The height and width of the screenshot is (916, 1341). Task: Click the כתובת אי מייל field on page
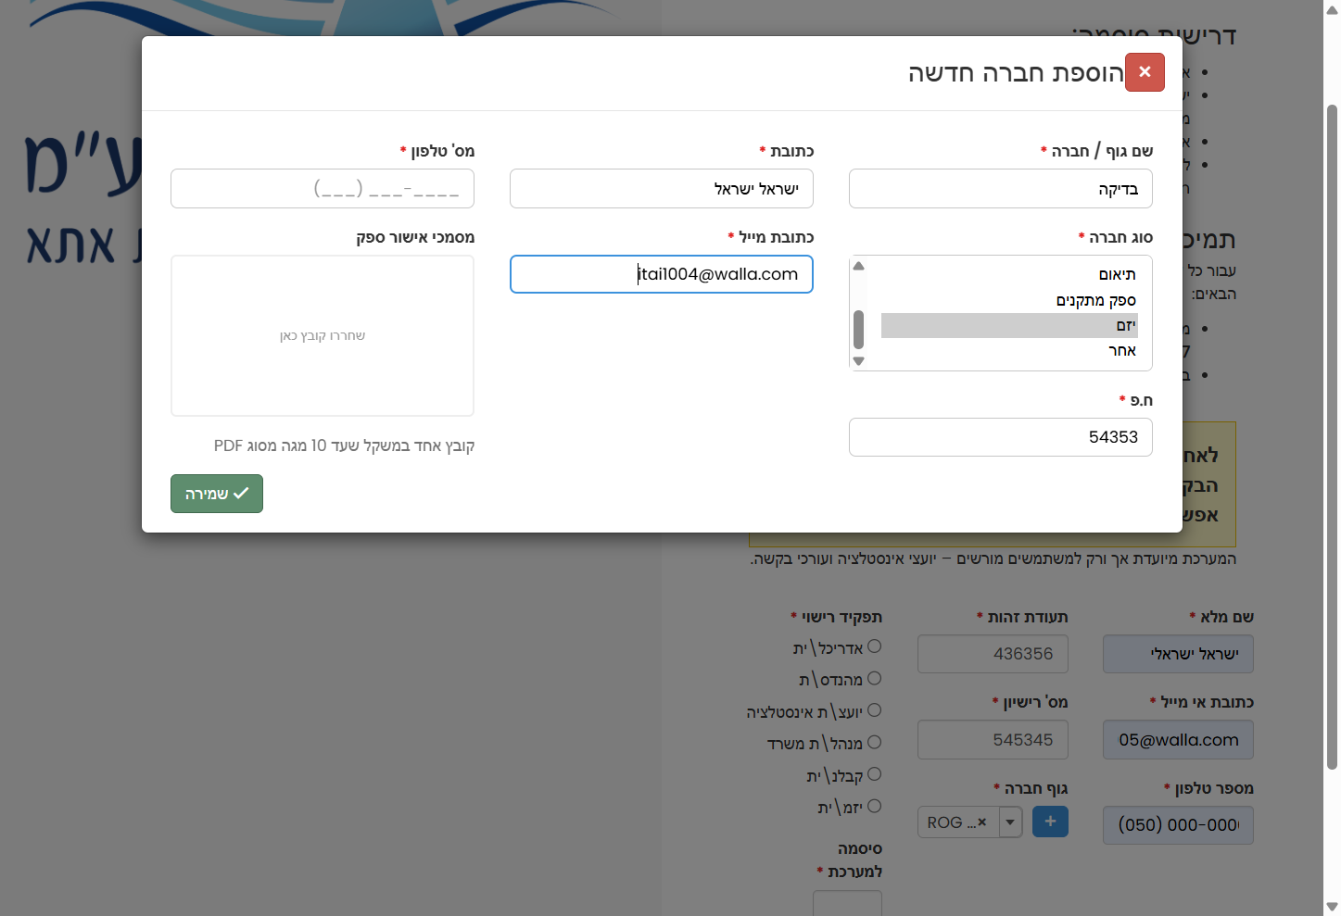click(1178, 740)
